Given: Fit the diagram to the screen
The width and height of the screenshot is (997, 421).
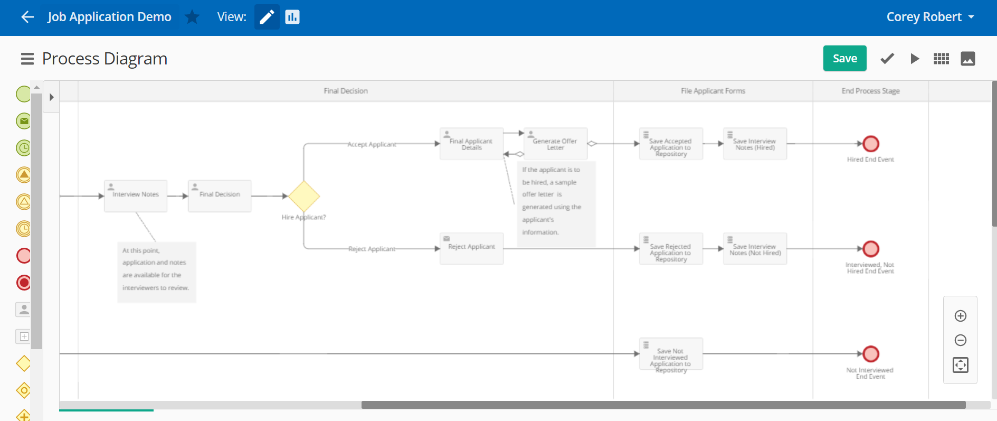Looking at the screenshot, I should point(960,365).
